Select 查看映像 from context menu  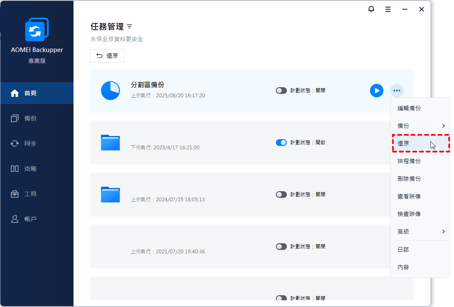click(x=420, y=196)
